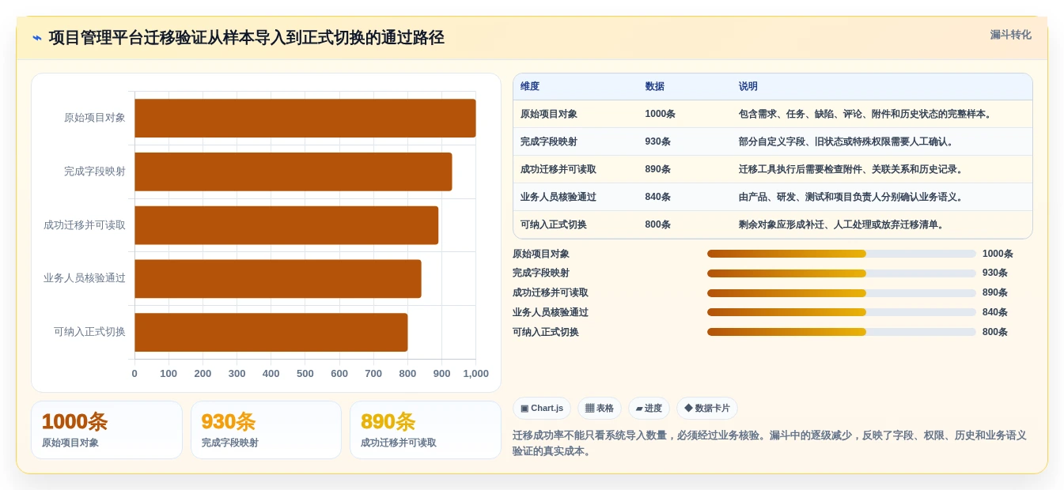This screenshot has height=490, width=1064.
Task: Click the 800条 value in the table
Action: (658, 224)
